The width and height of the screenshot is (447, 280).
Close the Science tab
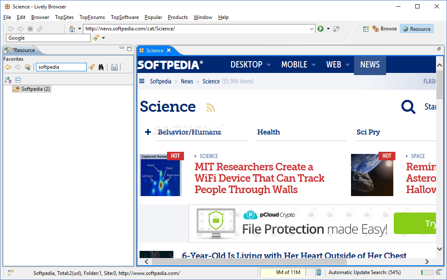(169, 50)
